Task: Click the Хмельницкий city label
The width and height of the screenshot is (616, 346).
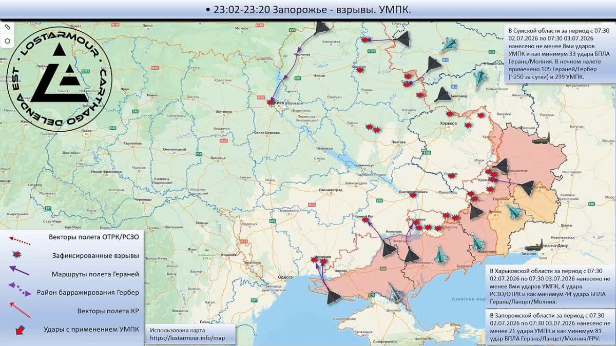Action: point(174,149)
